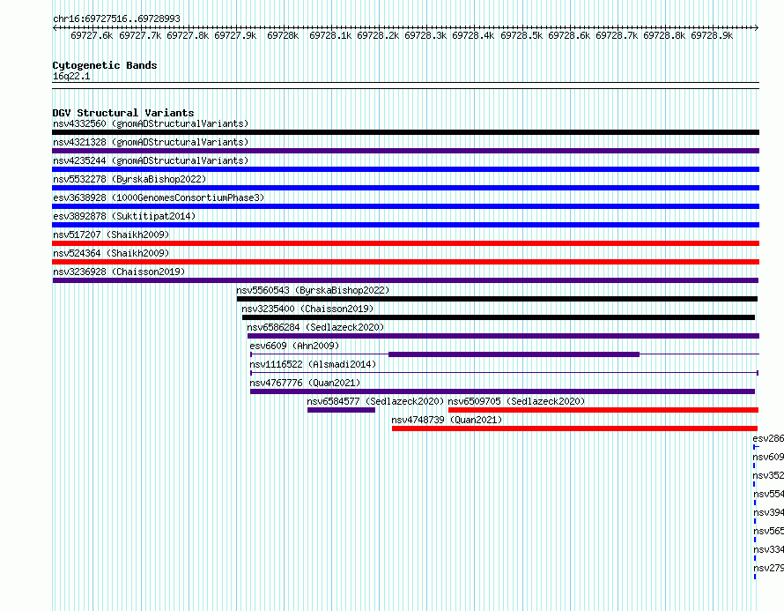Select the 16q22.1 band label
The image size is (784, 611).
pos(71,76)
